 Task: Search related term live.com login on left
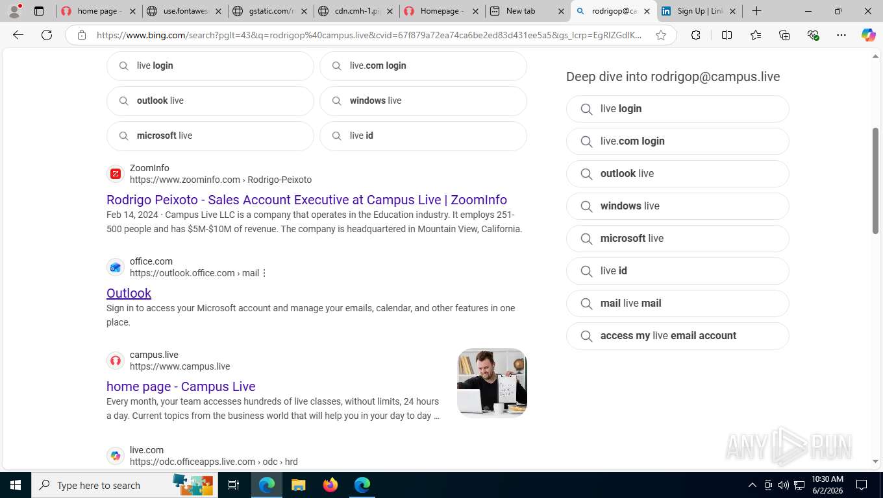(x=423, y=65)
